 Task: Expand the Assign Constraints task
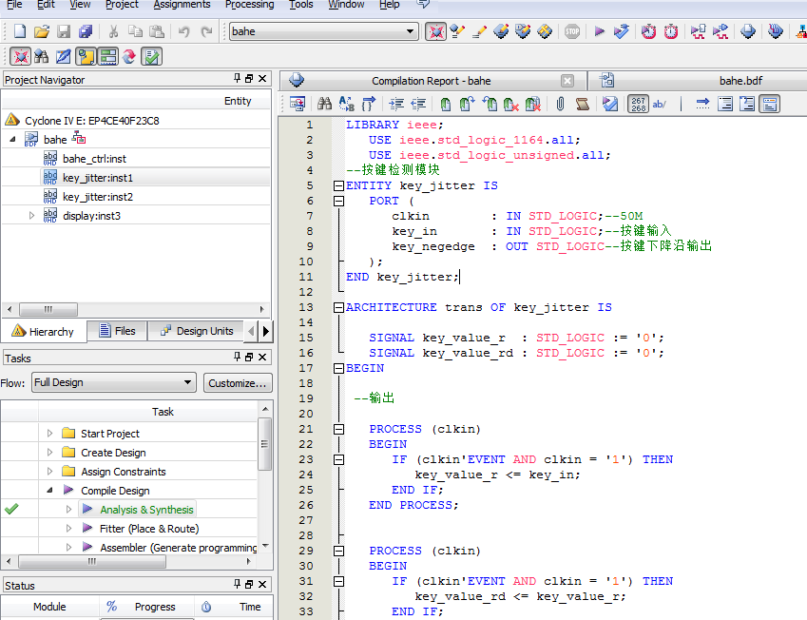point(50,472)
